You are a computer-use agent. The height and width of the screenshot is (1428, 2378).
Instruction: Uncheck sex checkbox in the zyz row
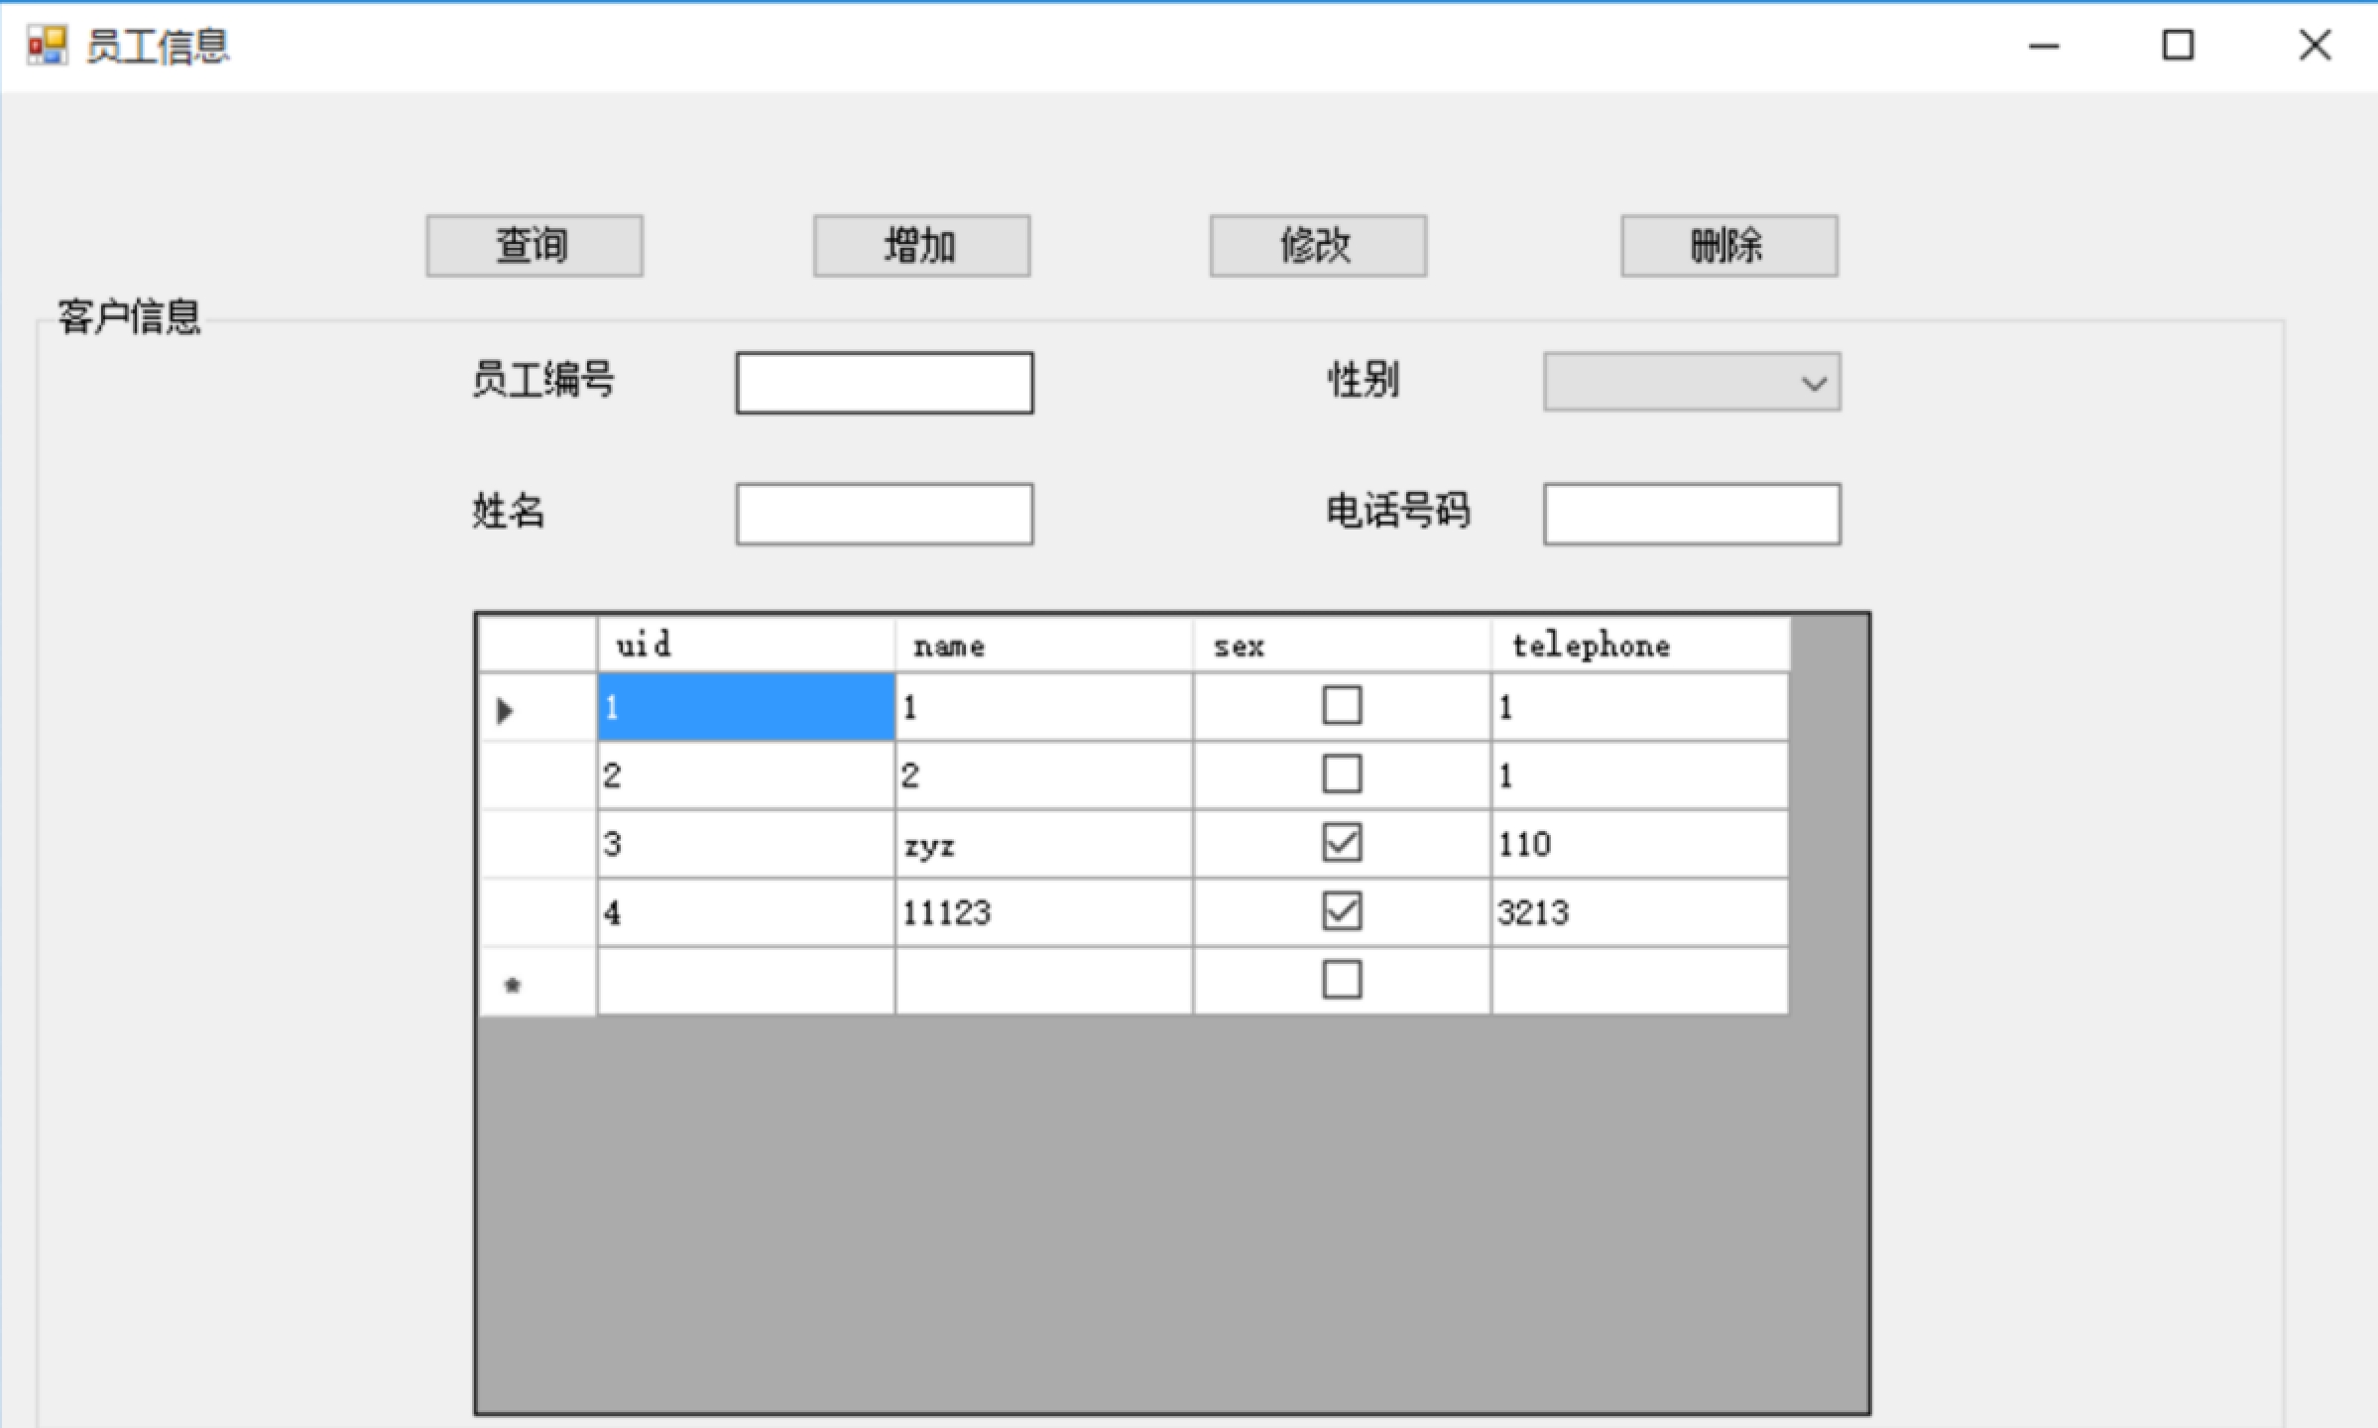[x=1342, y=843]
